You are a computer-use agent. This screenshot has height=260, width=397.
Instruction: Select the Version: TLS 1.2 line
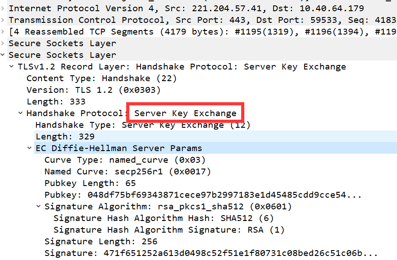93,90
